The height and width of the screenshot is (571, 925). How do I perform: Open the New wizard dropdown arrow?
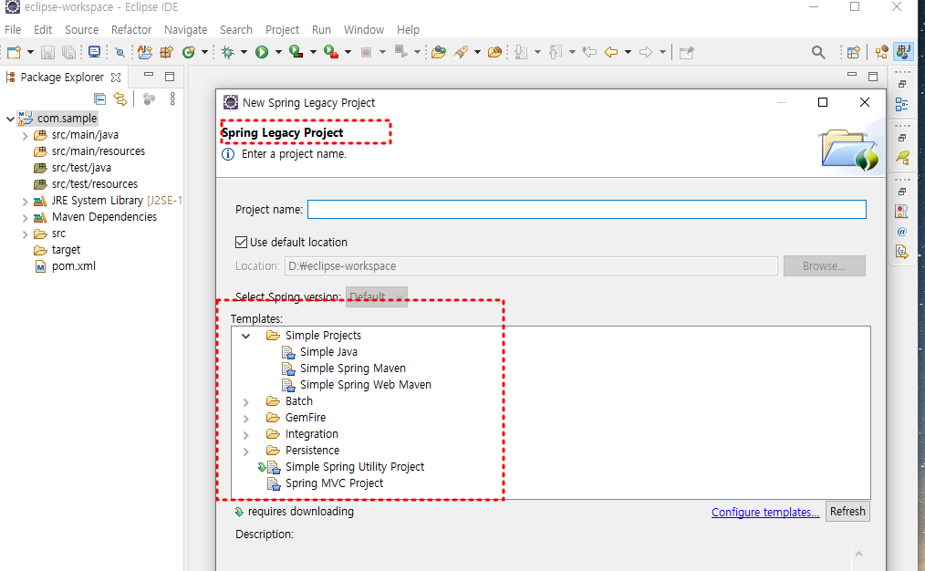coord(31,53)
